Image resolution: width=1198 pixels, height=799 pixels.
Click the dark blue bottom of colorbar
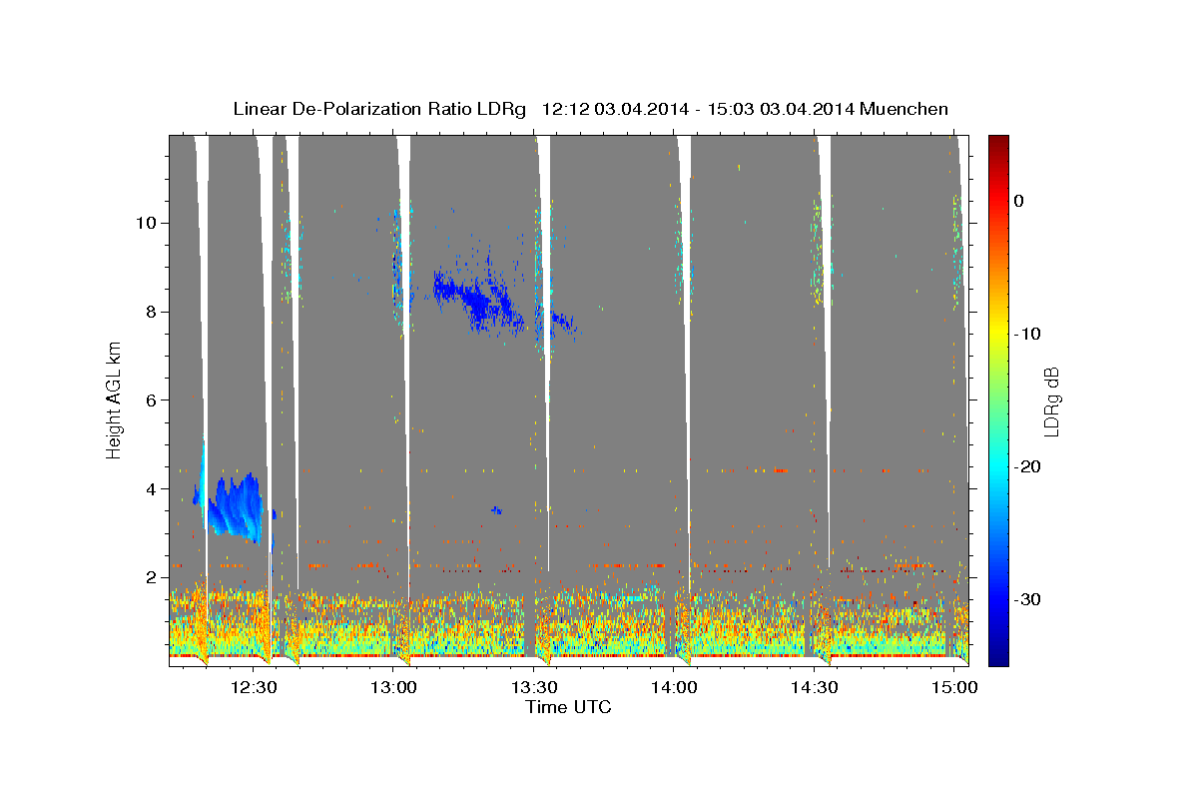point(998,657)
